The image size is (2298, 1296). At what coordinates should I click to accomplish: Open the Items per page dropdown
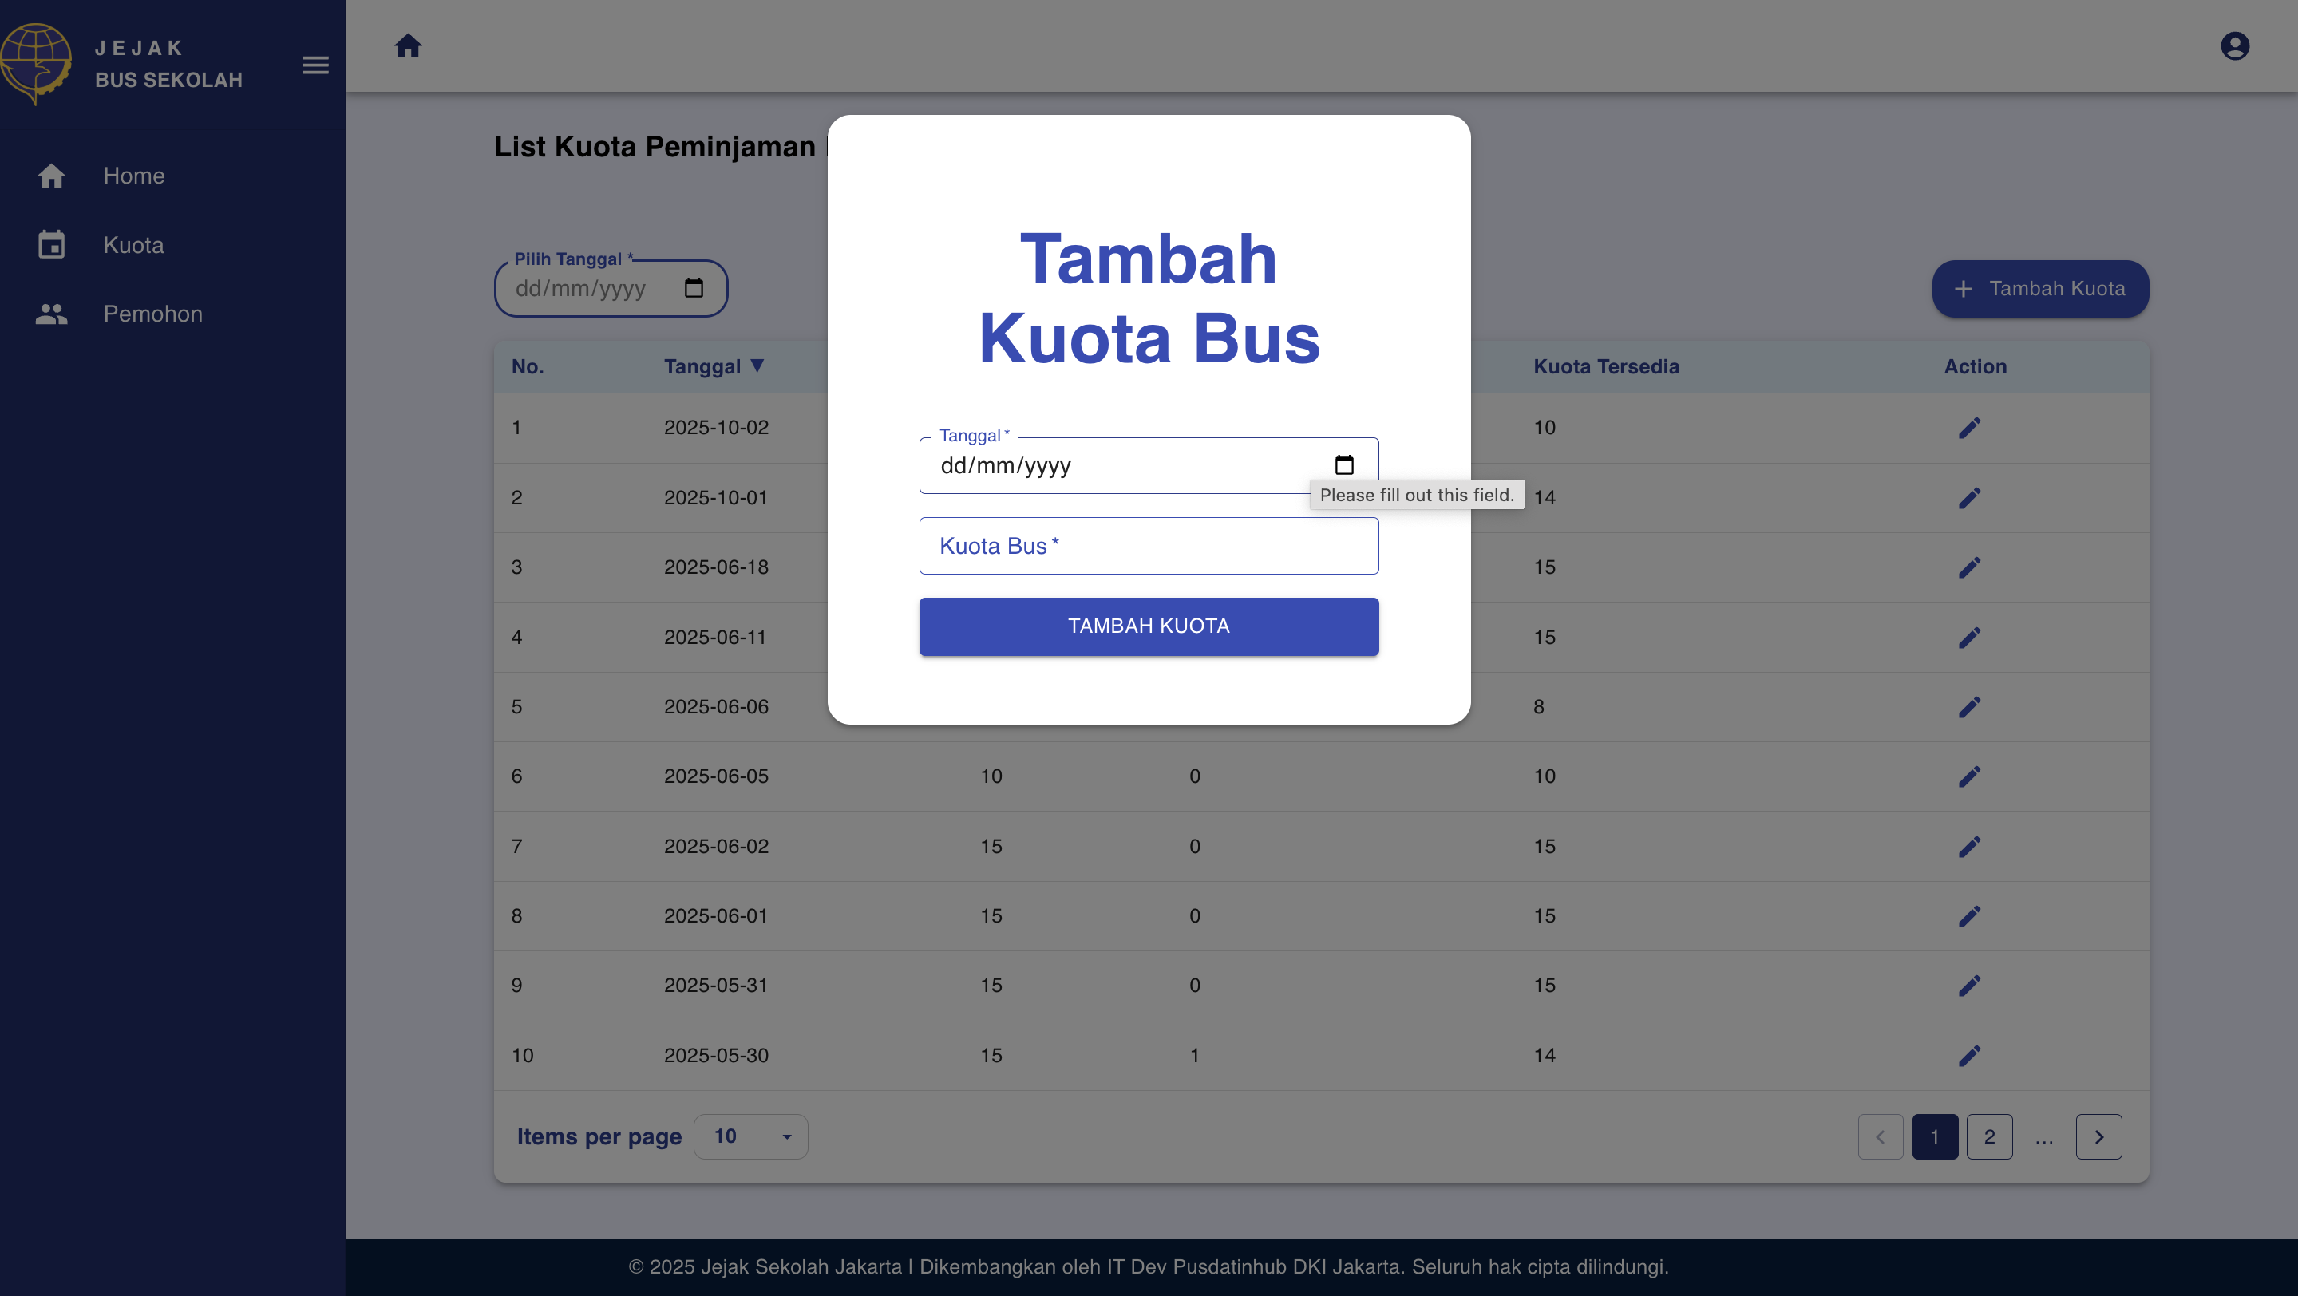[x=750, y=1136]
